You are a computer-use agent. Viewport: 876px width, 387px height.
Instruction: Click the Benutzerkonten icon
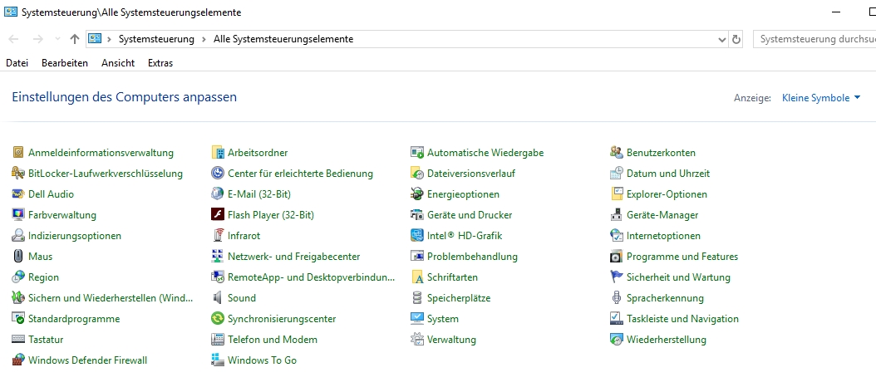(617, 153)
